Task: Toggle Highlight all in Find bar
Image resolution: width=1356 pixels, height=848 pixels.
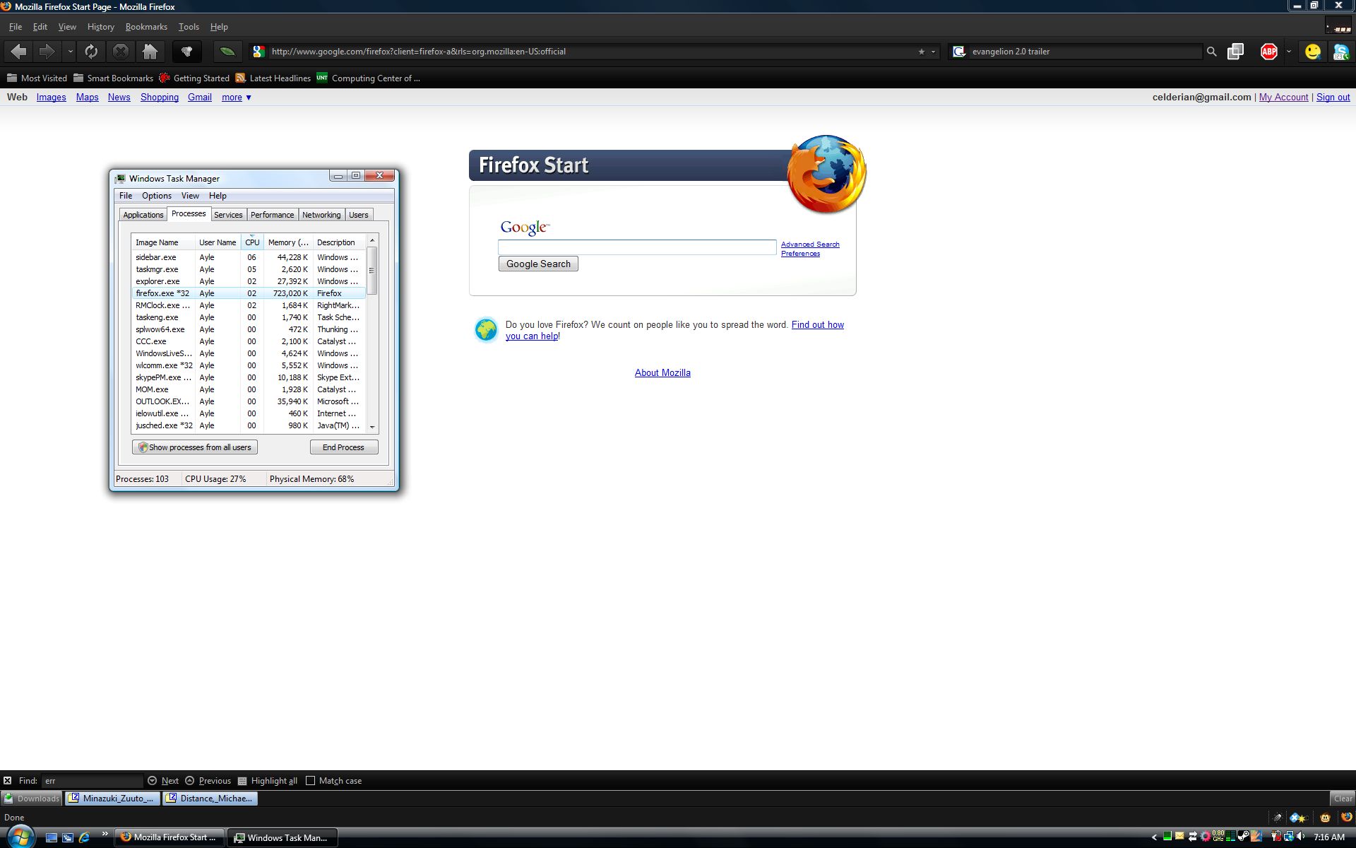Action: 267,781
